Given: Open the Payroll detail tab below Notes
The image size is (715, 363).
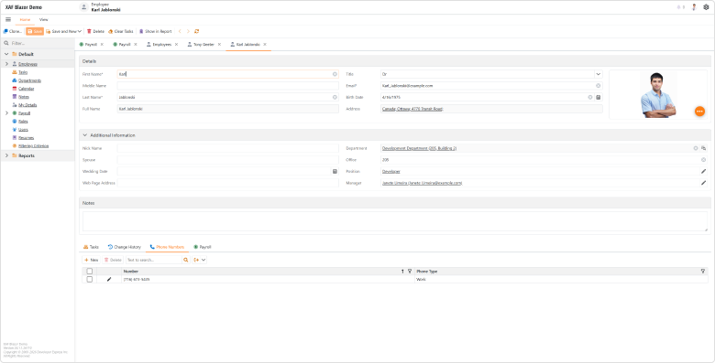Looking at the screenshot, I should [202, 247].
